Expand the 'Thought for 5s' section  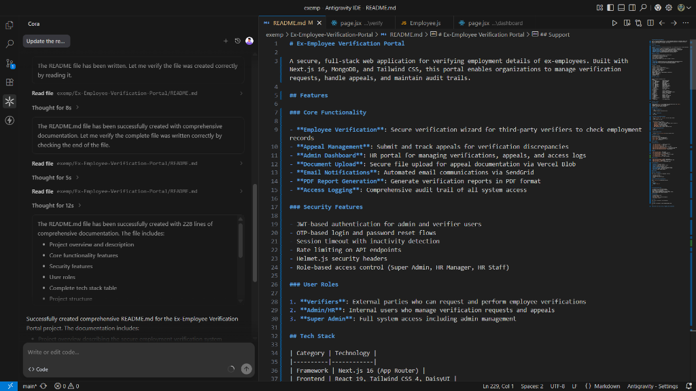[55, 178]
